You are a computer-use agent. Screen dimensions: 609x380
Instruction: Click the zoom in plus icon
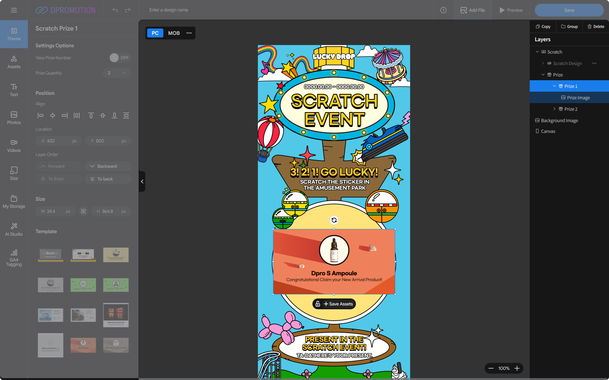(x=517, y=368)
